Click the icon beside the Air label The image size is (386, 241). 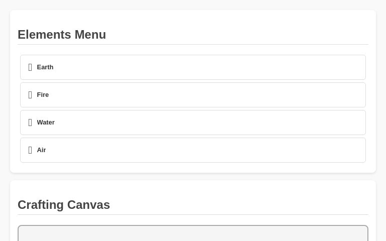click(30, 150)
